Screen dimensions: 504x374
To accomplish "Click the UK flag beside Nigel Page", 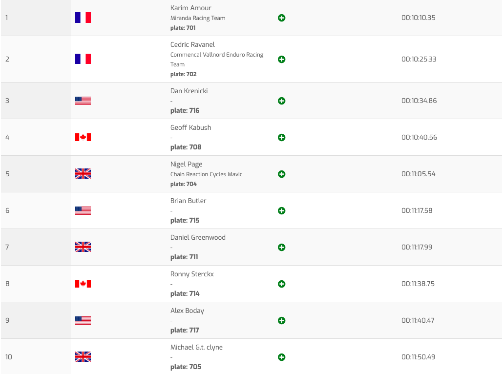I will pyautogui.click(x=83, y=174).
